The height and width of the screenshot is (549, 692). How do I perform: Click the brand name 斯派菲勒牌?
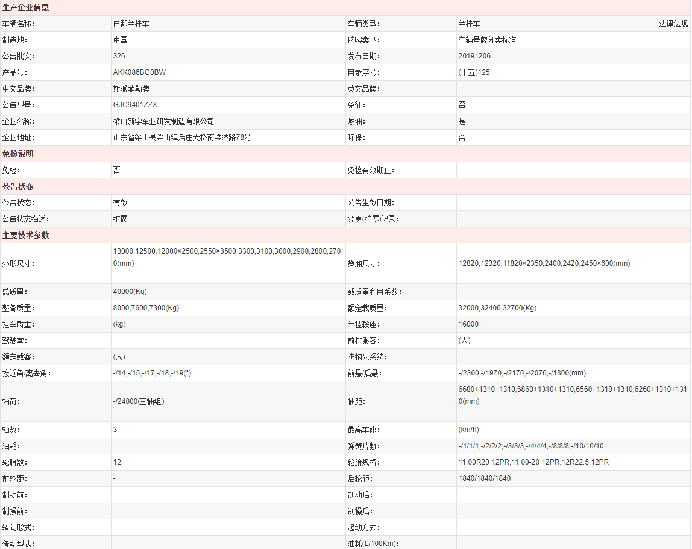pos(131,89)
